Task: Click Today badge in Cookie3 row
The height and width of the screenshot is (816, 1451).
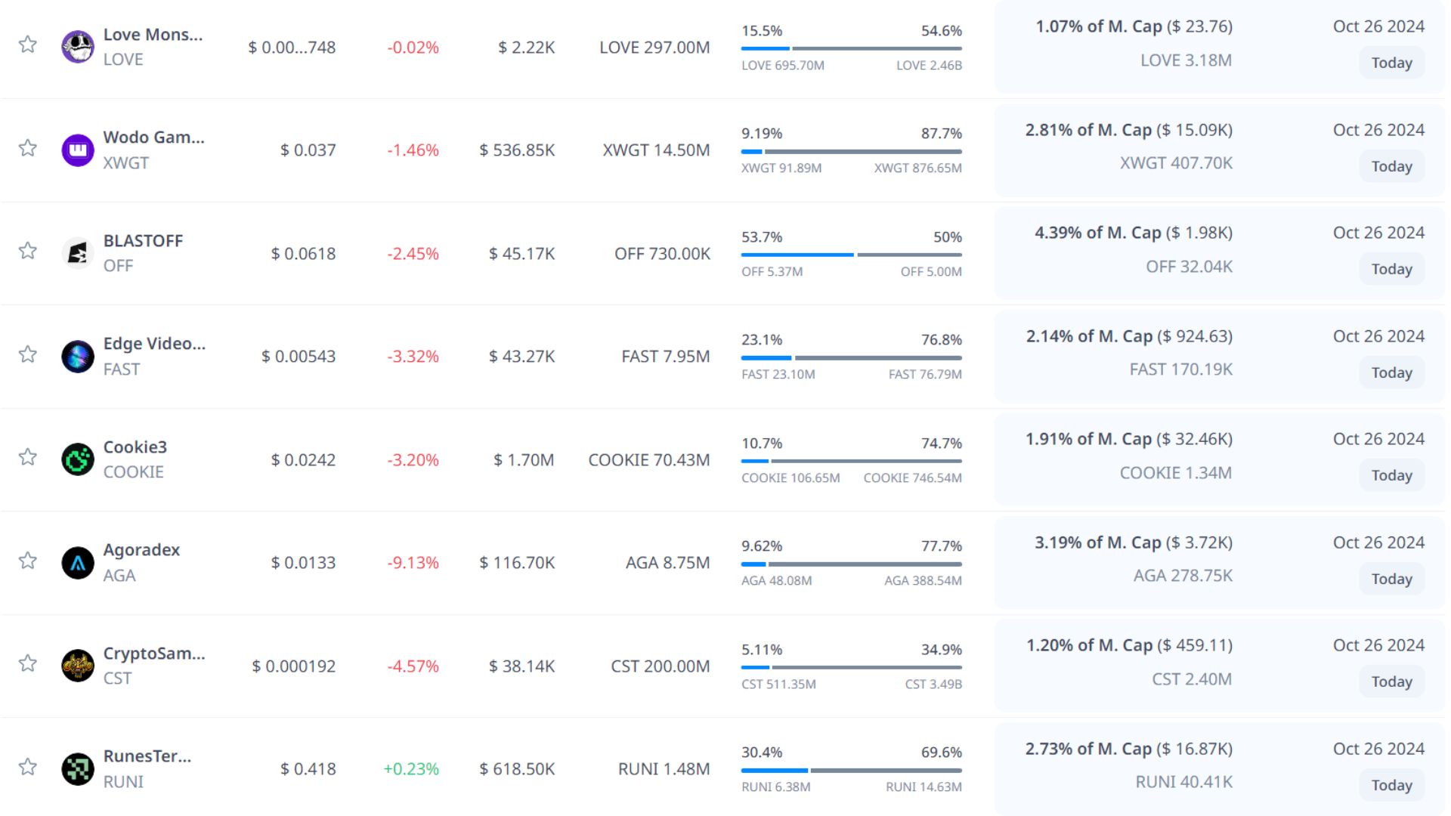Action: click(1391, 475)
